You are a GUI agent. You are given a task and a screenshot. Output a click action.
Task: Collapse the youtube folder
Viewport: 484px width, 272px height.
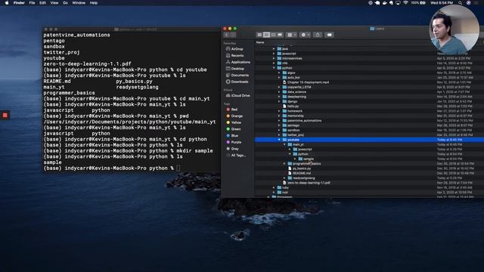click(x=279, y=140)
